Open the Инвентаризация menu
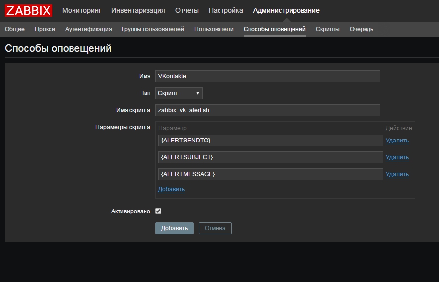Viewport: 439px width, 282px height. 138,10
